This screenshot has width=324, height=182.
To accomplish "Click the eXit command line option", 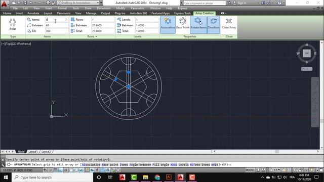I will point(215,165).
